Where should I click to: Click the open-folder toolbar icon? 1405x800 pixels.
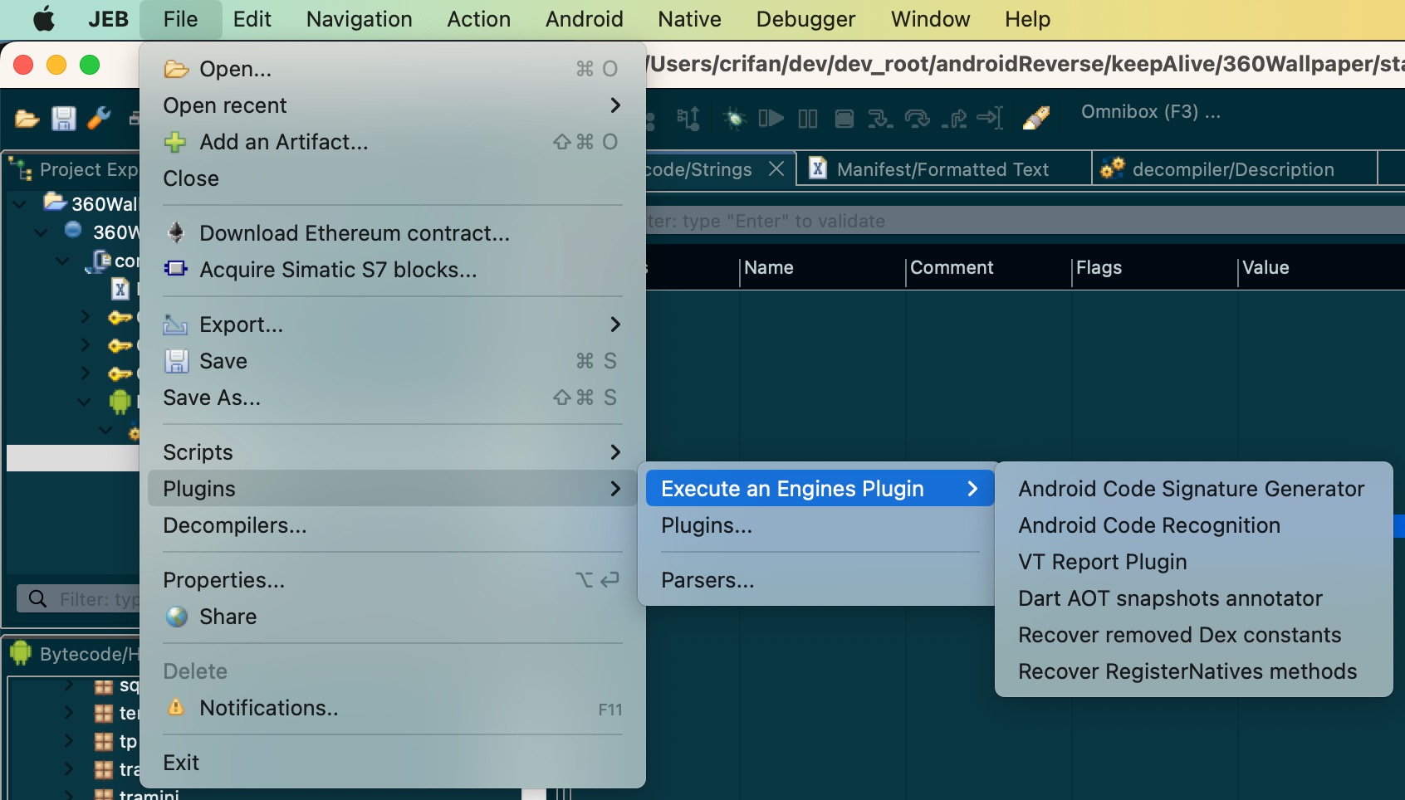pyautogui.click(x=27, y=119)
